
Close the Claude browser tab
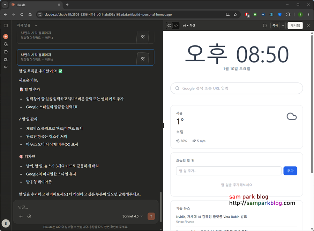point(59,5)
